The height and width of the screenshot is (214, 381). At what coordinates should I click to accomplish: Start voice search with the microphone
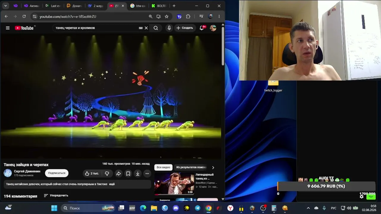click(x=169, y=28)
